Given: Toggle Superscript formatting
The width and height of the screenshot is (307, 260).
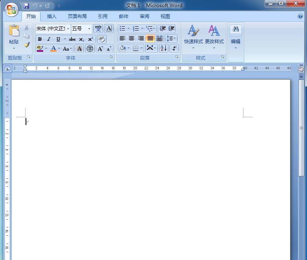Looking at the screenshot, I should (90, 39).
